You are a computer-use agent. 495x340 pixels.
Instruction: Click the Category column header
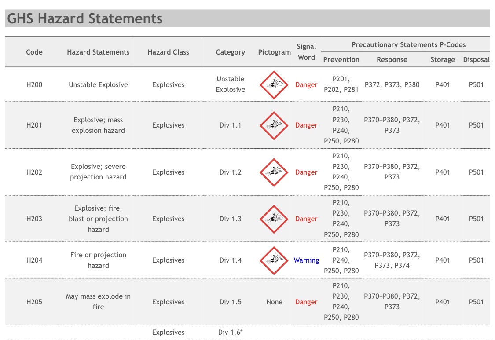pyautogui.click(x=230, y=52)
